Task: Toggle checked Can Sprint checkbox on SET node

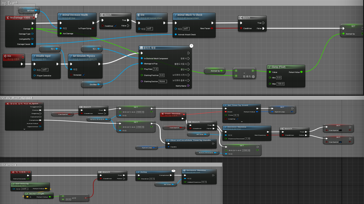Action: tap(340, 142)
